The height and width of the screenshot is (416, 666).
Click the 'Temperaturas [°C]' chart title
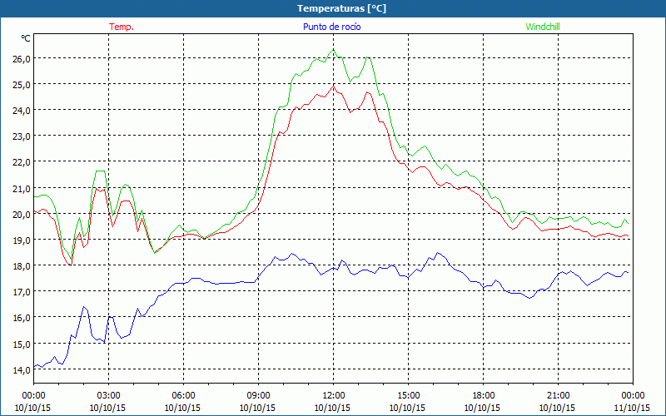point(341,8)
